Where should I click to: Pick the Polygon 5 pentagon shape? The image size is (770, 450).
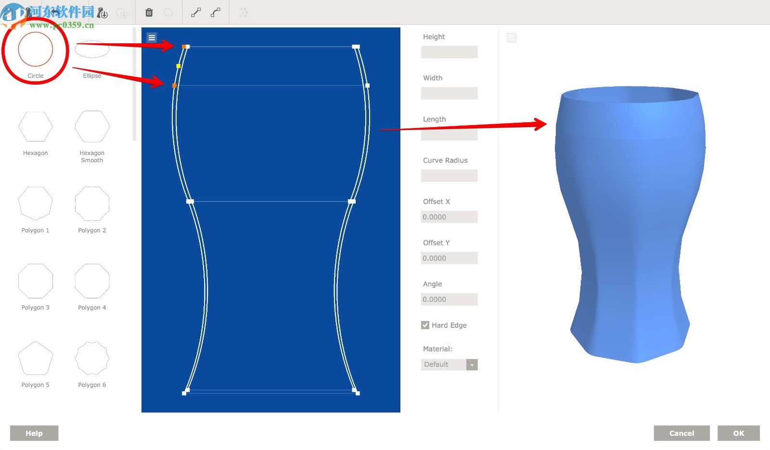tap(36, 359)
